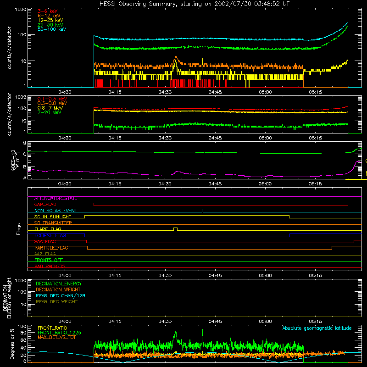Viewport: 367px width, 367px height.
Task: Click the DECIMATION_WEIGHT legend label
Action: coord(58,289)
